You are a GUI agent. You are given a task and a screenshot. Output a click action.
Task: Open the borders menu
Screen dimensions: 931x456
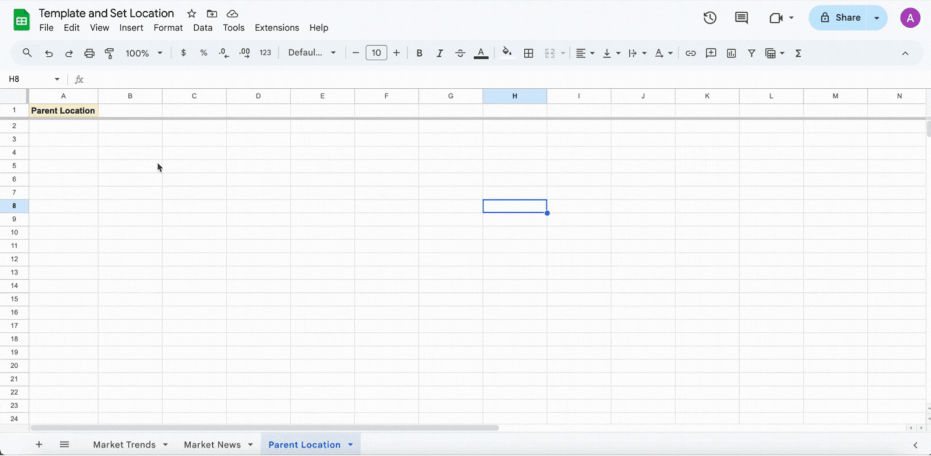[529, 53]
